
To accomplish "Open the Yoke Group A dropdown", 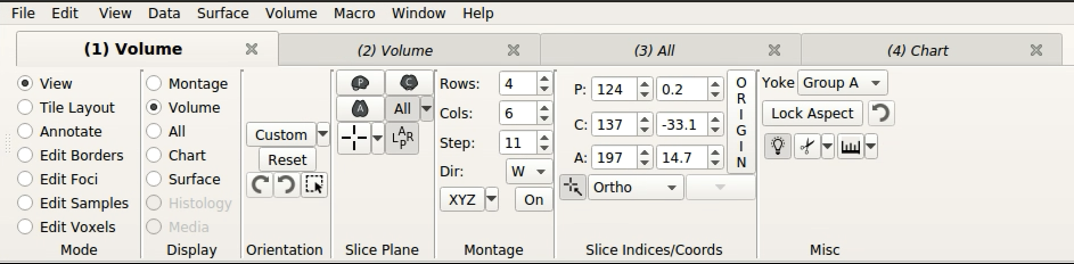I will [x=842, y=83].
